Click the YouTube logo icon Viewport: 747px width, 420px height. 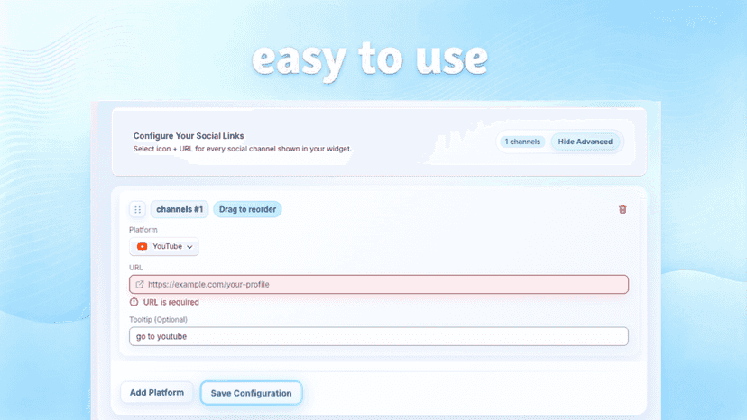coord(142,246)
